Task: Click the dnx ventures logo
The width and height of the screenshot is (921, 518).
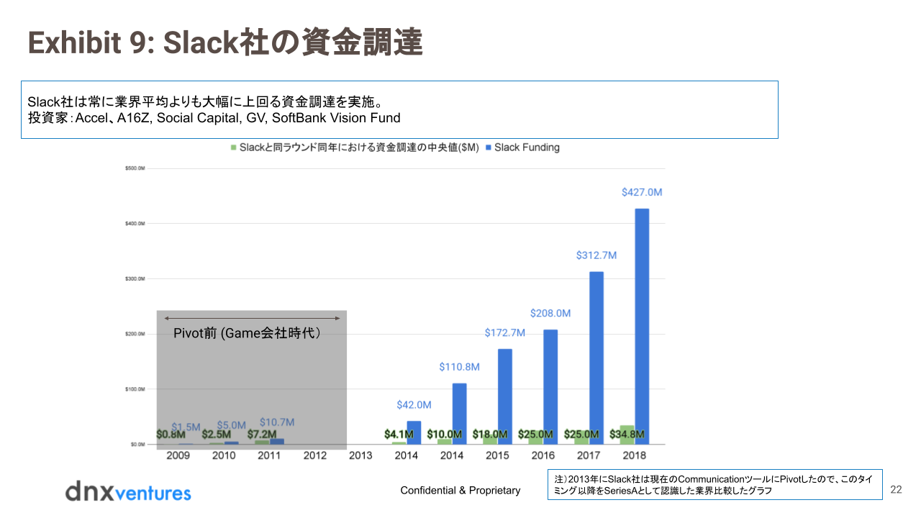Action: point(128,491)
